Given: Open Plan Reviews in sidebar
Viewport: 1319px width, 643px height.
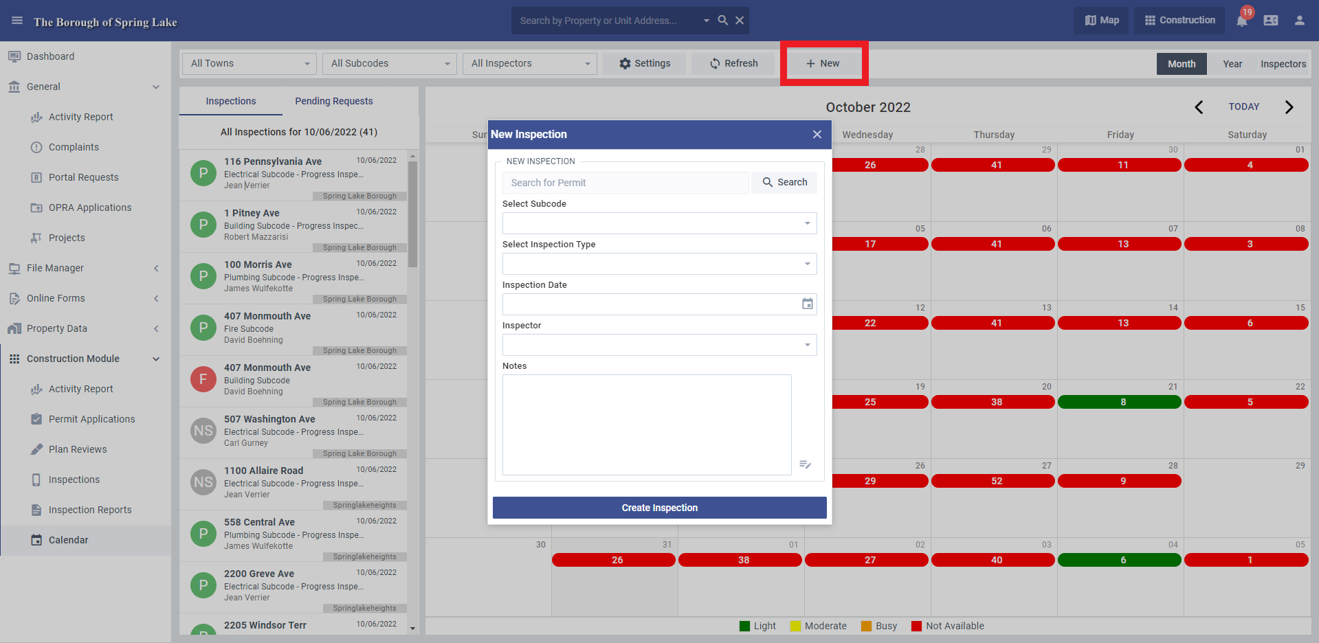Looking at the screenshot, I should [78, 449].
